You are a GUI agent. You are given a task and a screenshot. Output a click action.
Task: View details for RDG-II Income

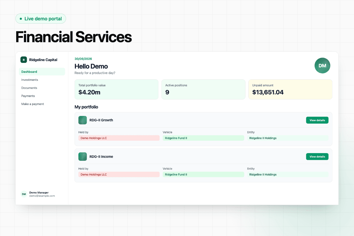(x=317, y=157)
